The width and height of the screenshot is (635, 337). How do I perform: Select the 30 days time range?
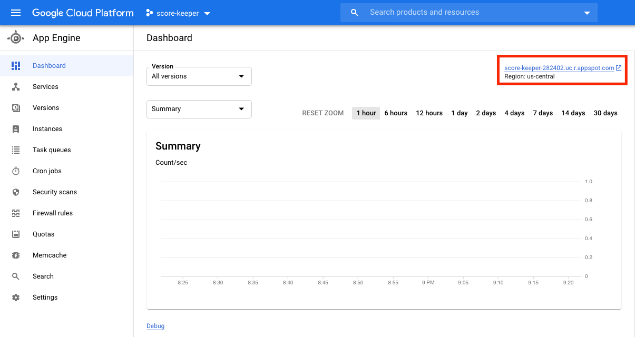pos(605,113)
